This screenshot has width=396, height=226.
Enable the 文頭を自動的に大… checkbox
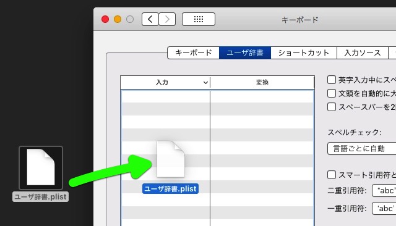332,93
